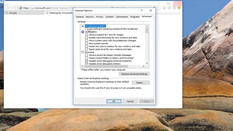Select the Google browser tab
233x131 pixels.
(24, 13)
